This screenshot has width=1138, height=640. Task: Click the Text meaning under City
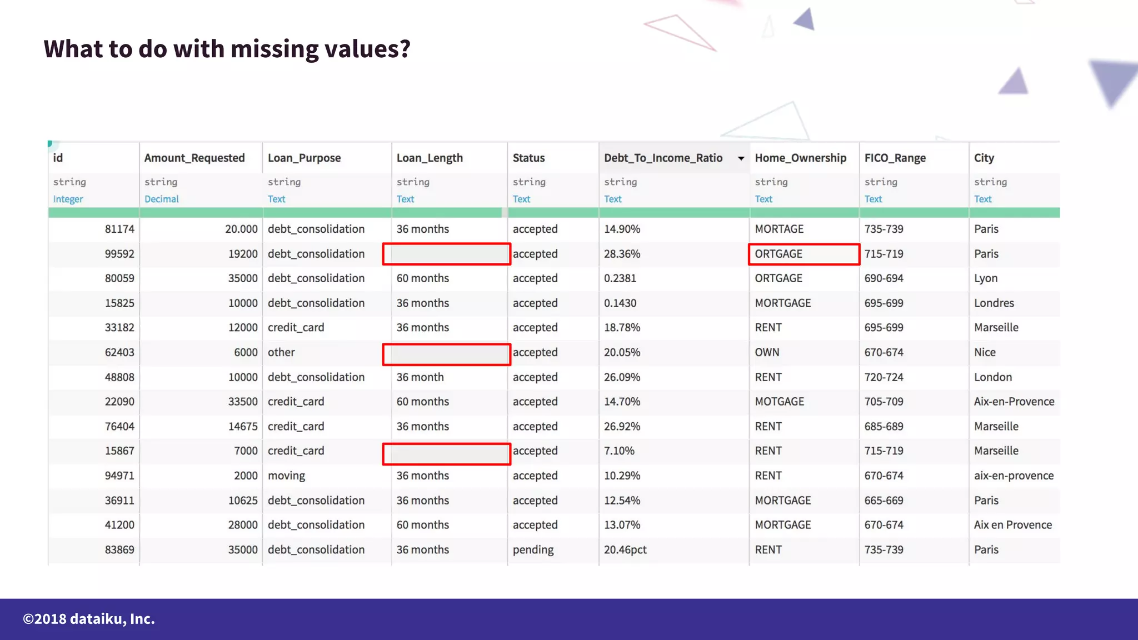pos(982,199)
